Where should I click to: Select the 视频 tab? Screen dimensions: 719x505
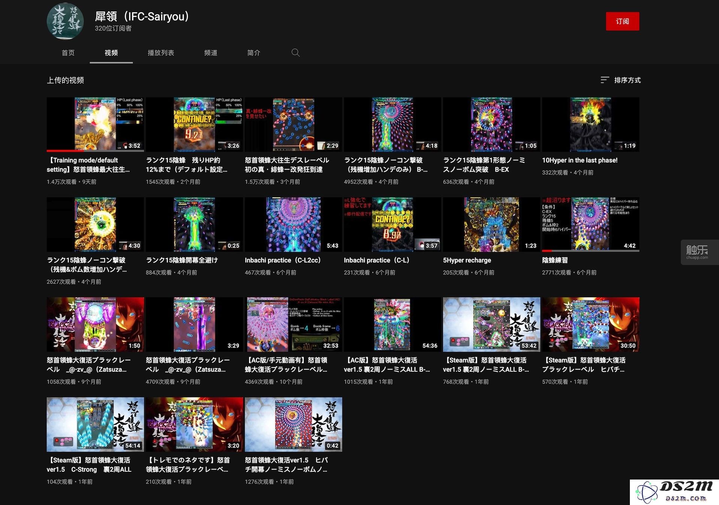tap(111, 53)
